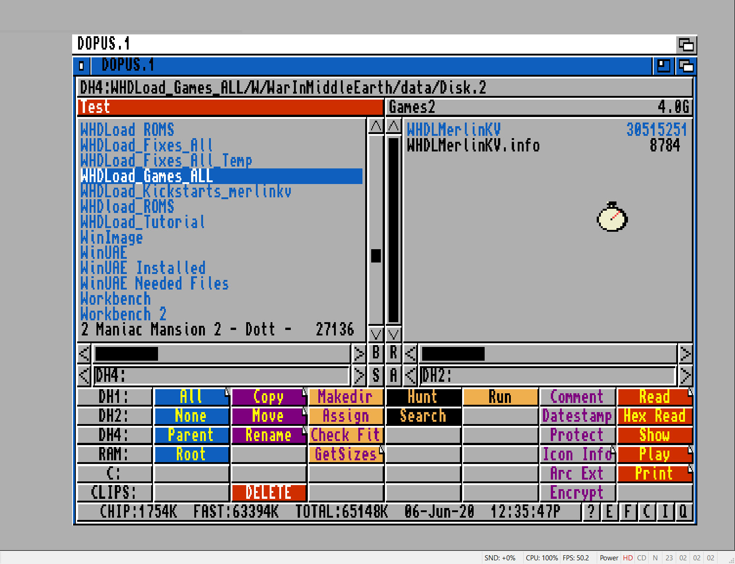
Task: Go to Parent directory button
Action: pyautogui.click(x=192, y=435)
